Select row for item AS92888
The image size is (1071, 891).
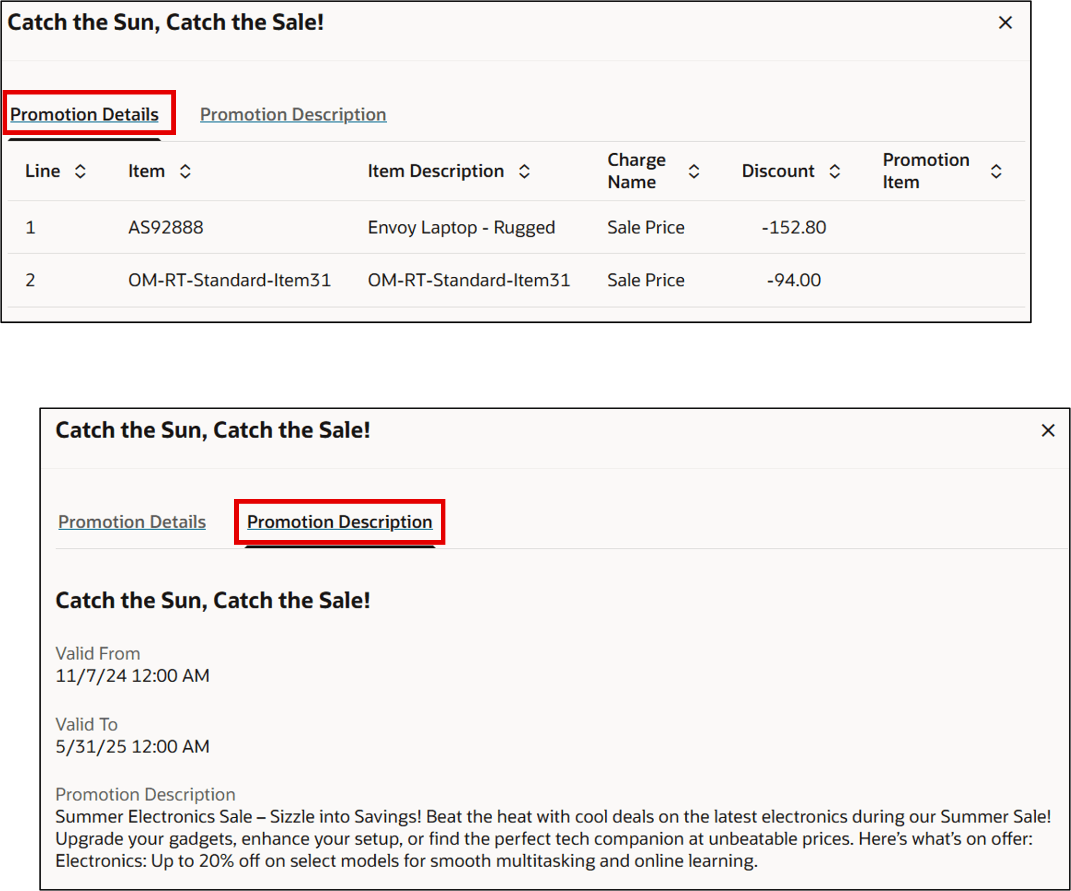tap(166, 227)
